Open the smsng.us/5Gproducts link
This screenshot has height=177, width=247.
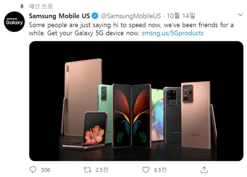coord(173,33)
